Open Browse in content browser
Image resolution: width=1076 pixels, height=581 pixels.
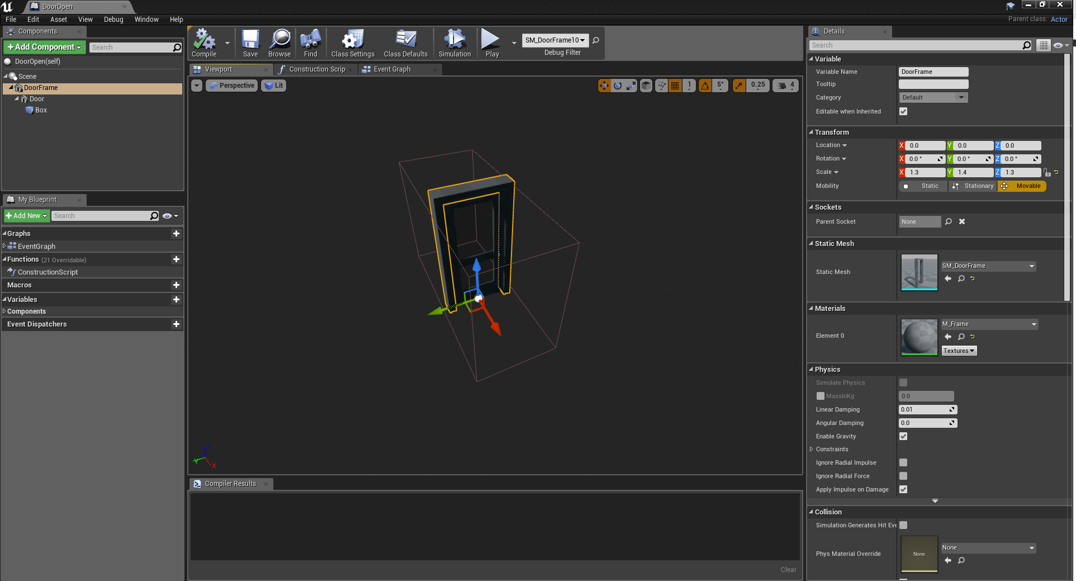[279, 43]
